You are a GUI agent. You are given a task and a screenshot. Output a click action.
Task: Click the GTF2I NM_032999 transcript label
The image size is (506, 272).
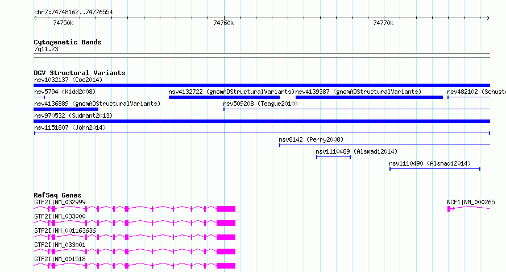[x=60, y=202]
